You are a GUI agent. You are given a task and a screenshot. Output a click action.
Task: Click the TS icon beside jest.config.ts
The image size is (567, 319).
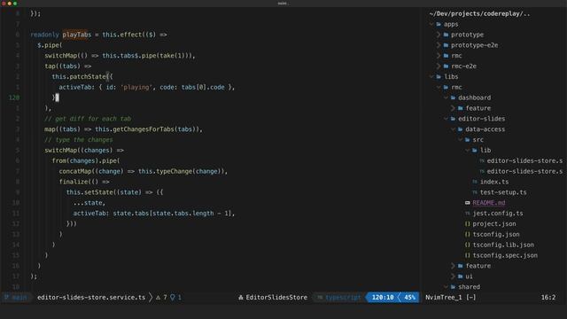pyautogui.click(x=468, y=213)
